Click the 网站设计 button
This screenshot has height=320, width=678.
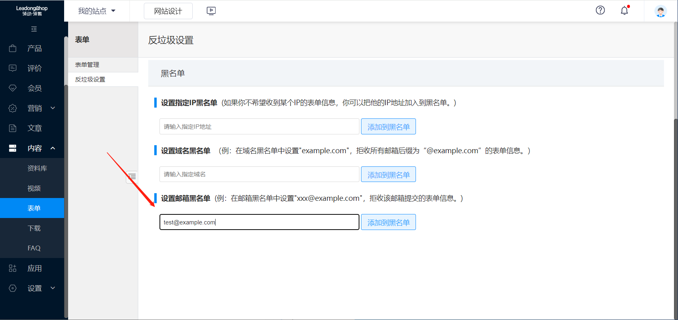168,11
